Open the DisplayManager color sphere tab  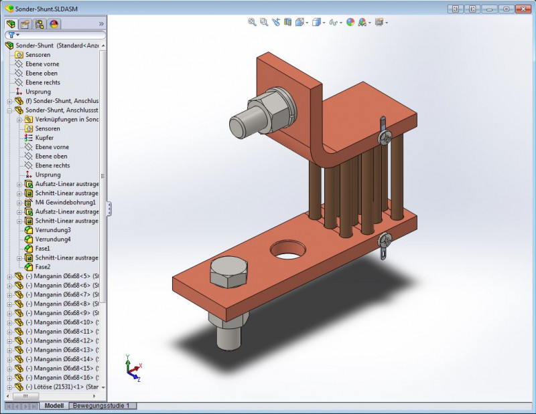coord(54,23)
